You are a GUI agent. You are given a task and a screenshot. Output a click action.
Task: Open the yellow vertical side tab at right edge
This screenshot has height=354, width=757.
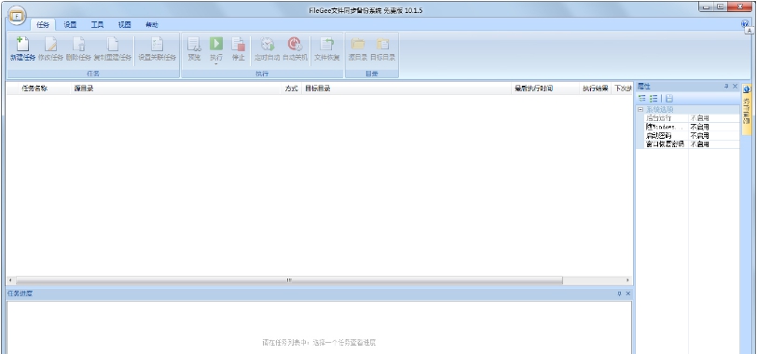(747, 109)
